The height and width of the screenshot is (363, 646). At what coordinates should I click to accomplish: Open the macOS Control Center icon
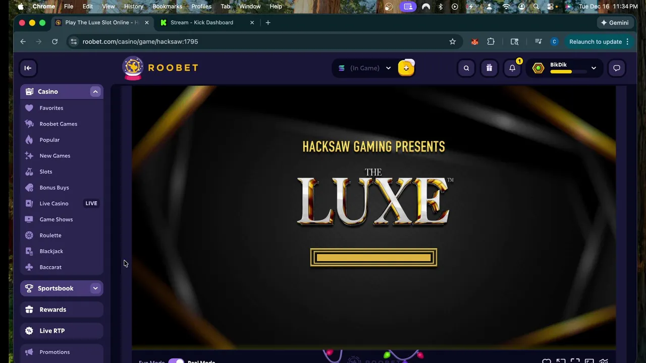tap(552, 7)
